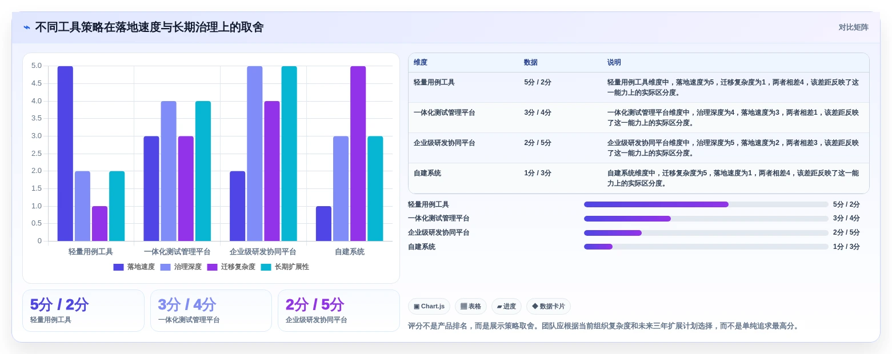The image size is (892, 354).
Task: Click the 企业级研发协同平台 progress bar
Action: 706,233
